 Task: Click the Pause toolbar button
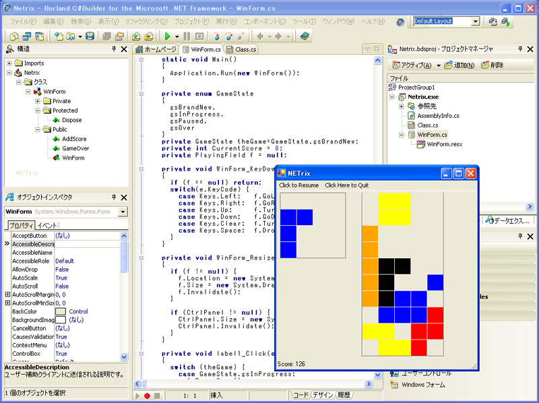point(187,36)
